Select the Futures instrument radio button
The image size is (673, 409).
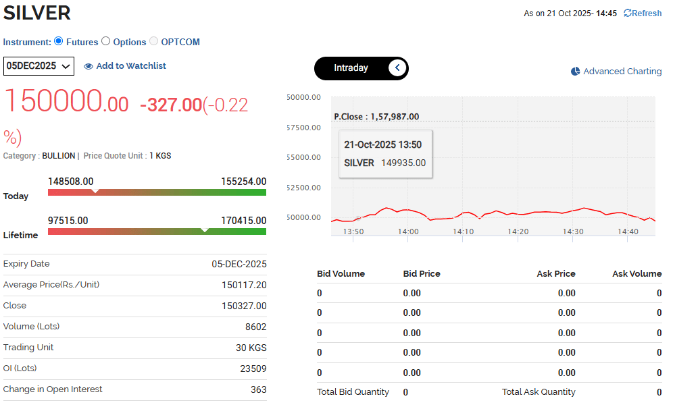[x=59, y=41]
